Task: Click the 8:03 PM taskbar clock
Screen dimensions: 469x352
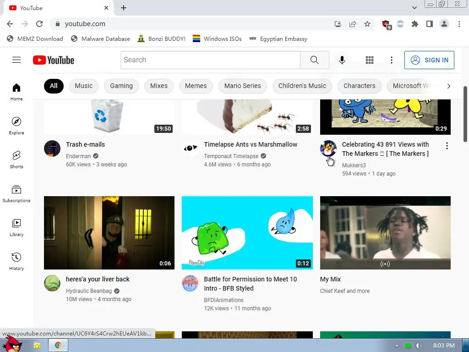Action: tap(443, 346)
